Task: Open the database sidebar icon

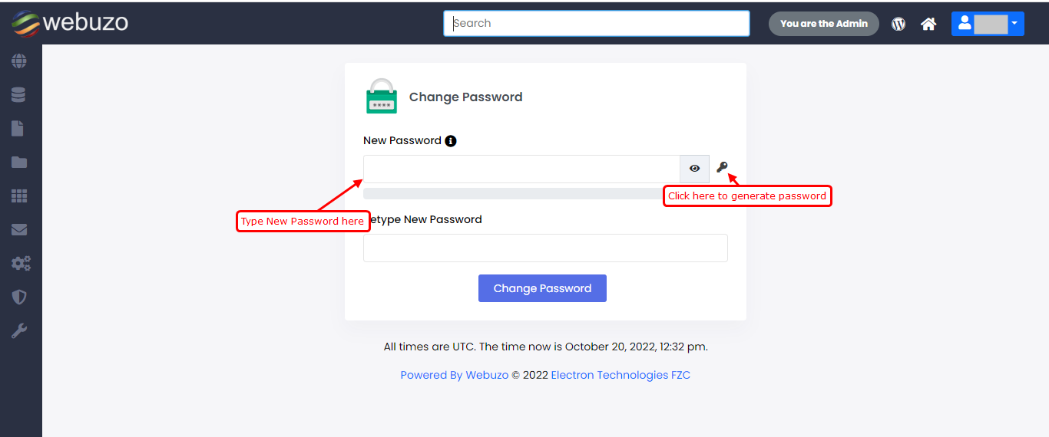Action: tap(18, 95)
